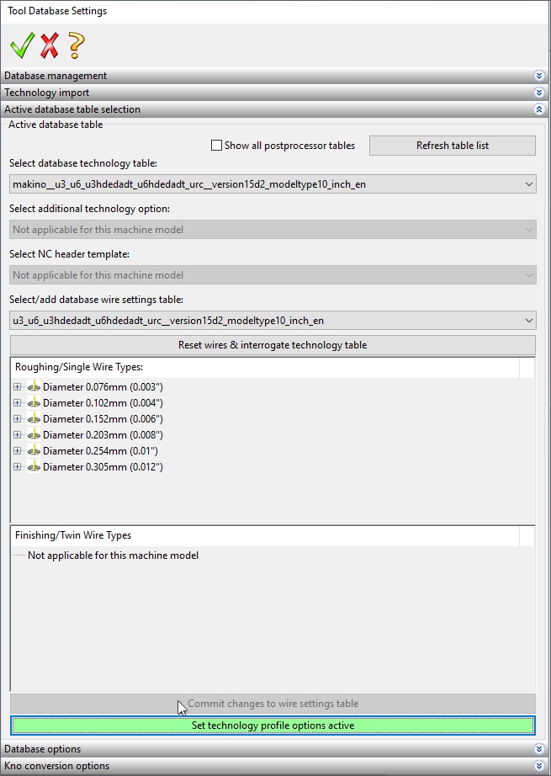
Task: Click the green checkmark OK icon
Action: (22, 45)
